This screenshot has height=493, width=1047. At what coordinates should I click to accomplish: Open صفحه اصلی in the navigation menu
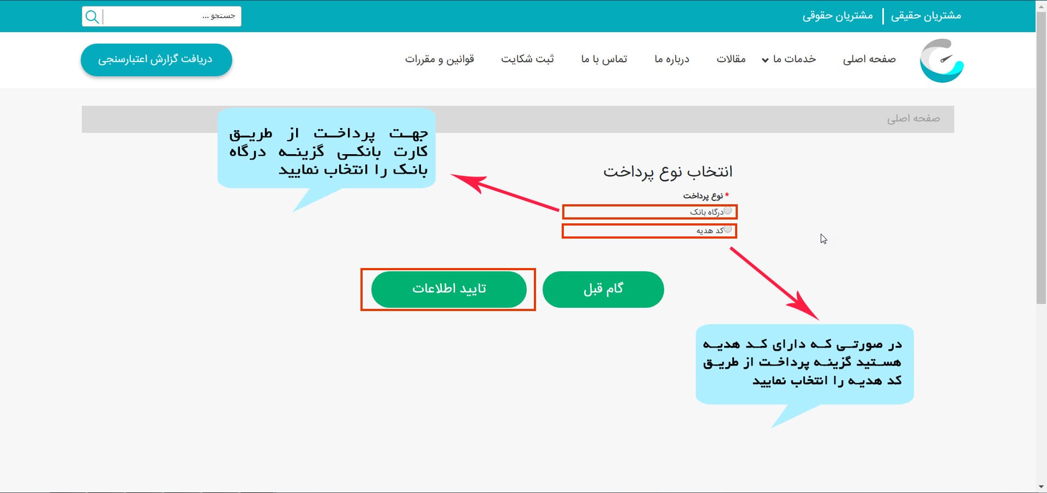click(x=869, y=59)
